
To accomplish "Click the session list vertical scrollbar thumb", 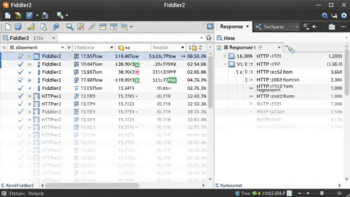I will pyautogui.click(x=210, y=82).
